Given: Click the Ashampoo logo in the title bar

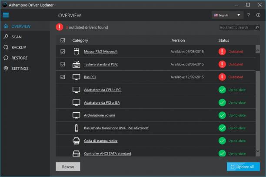Looking at the screenshot, I should pyautogui.click(x=5, y=5).
